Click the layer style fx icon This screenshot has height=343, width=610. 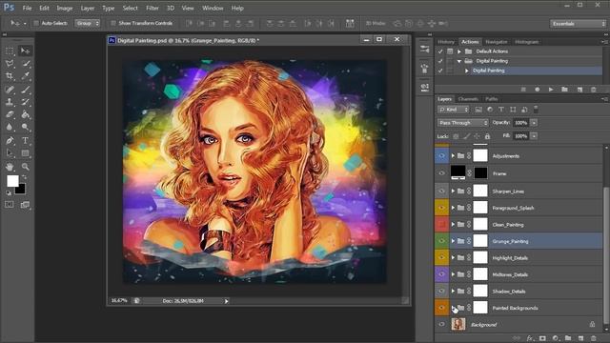point(530,338)
